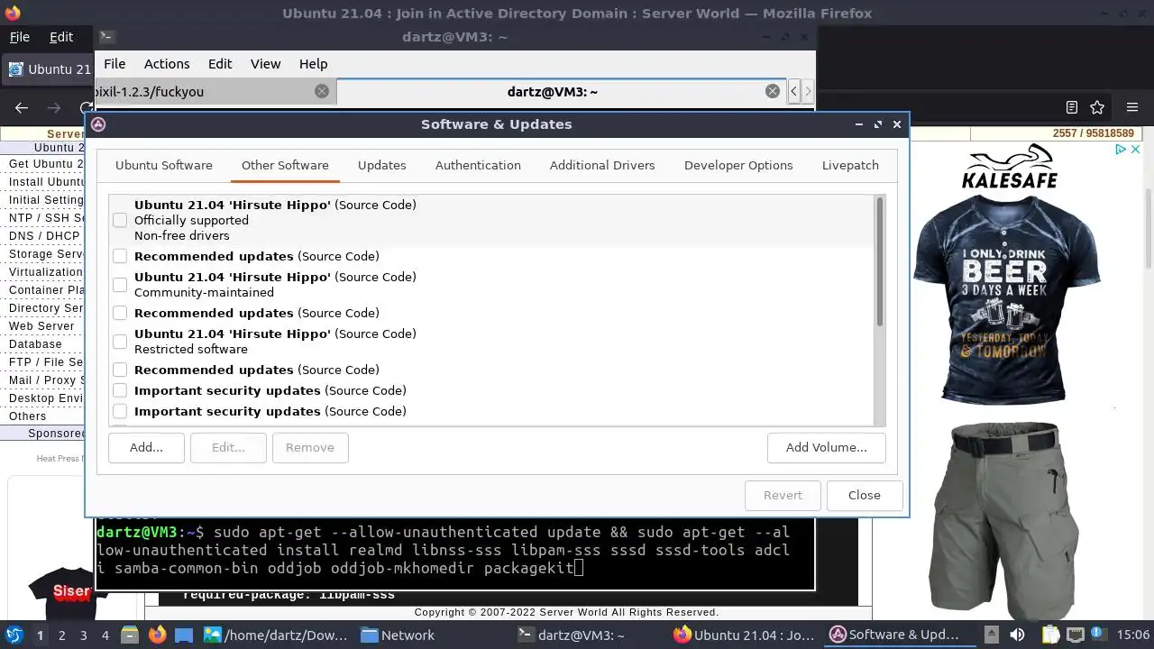Viewport: 1154px width, 649px height.
Task: Select the Firefox tab 'Ubuntu 21'
Action: point(47,69)
